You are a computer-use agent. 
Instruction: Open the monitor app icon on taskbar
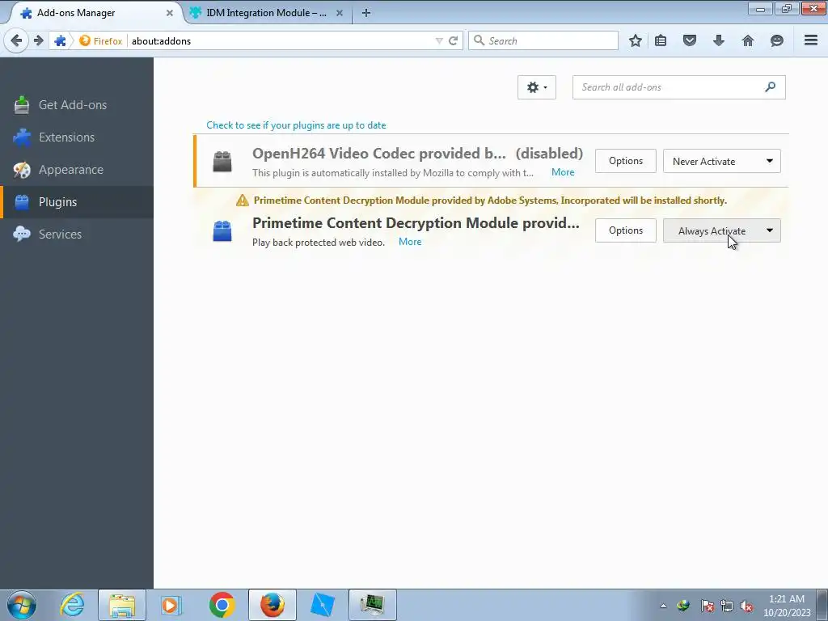(373, 605)
